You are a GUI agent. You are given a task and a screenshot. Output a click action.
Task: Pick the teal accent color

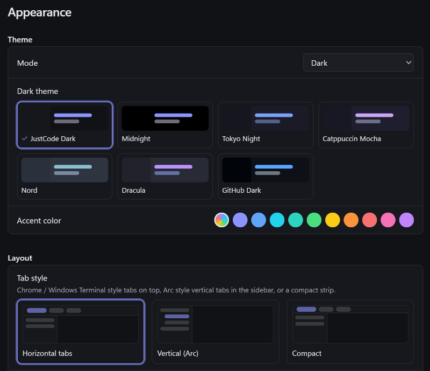tap(296, 220)
